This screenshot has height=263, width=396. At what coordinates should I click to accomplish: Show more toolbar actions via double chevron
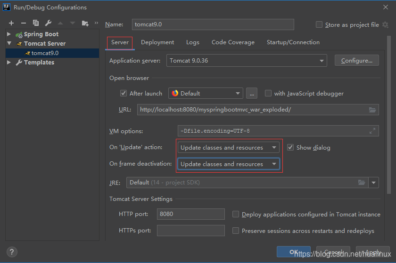click(x=96, y=23)
